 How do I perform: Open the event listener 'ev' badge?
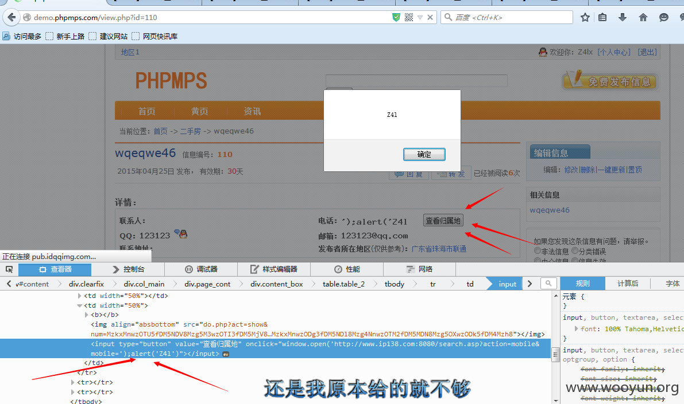(x=226, y=354)
